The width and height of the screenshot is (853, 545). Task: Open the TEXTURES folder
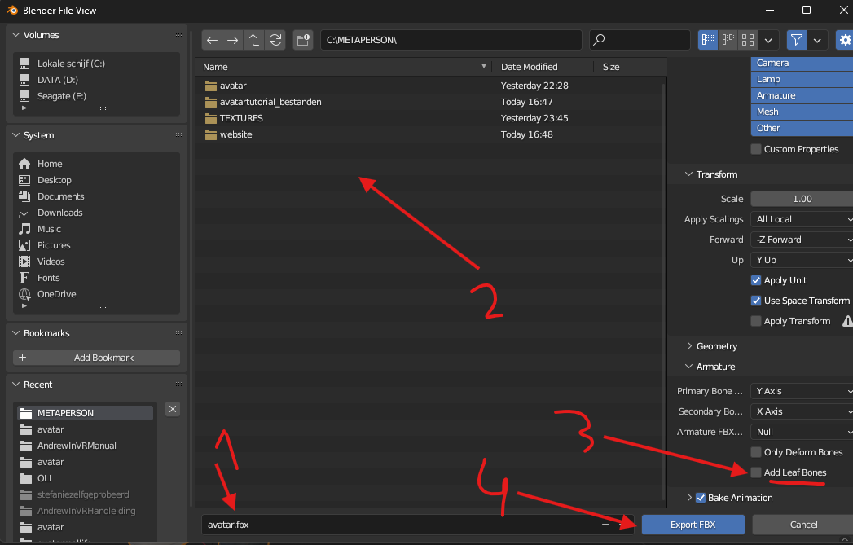click(241, 118)
